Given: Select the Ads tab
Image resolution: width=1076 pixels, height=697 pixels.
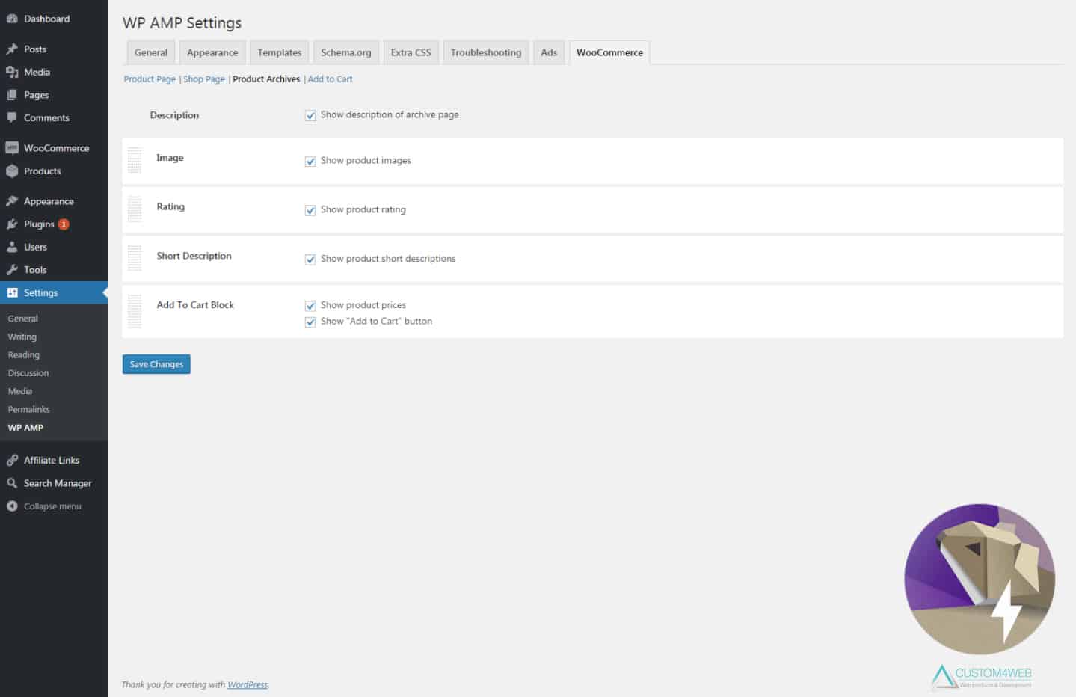Looking at the screenshot, I should point(549,52).
